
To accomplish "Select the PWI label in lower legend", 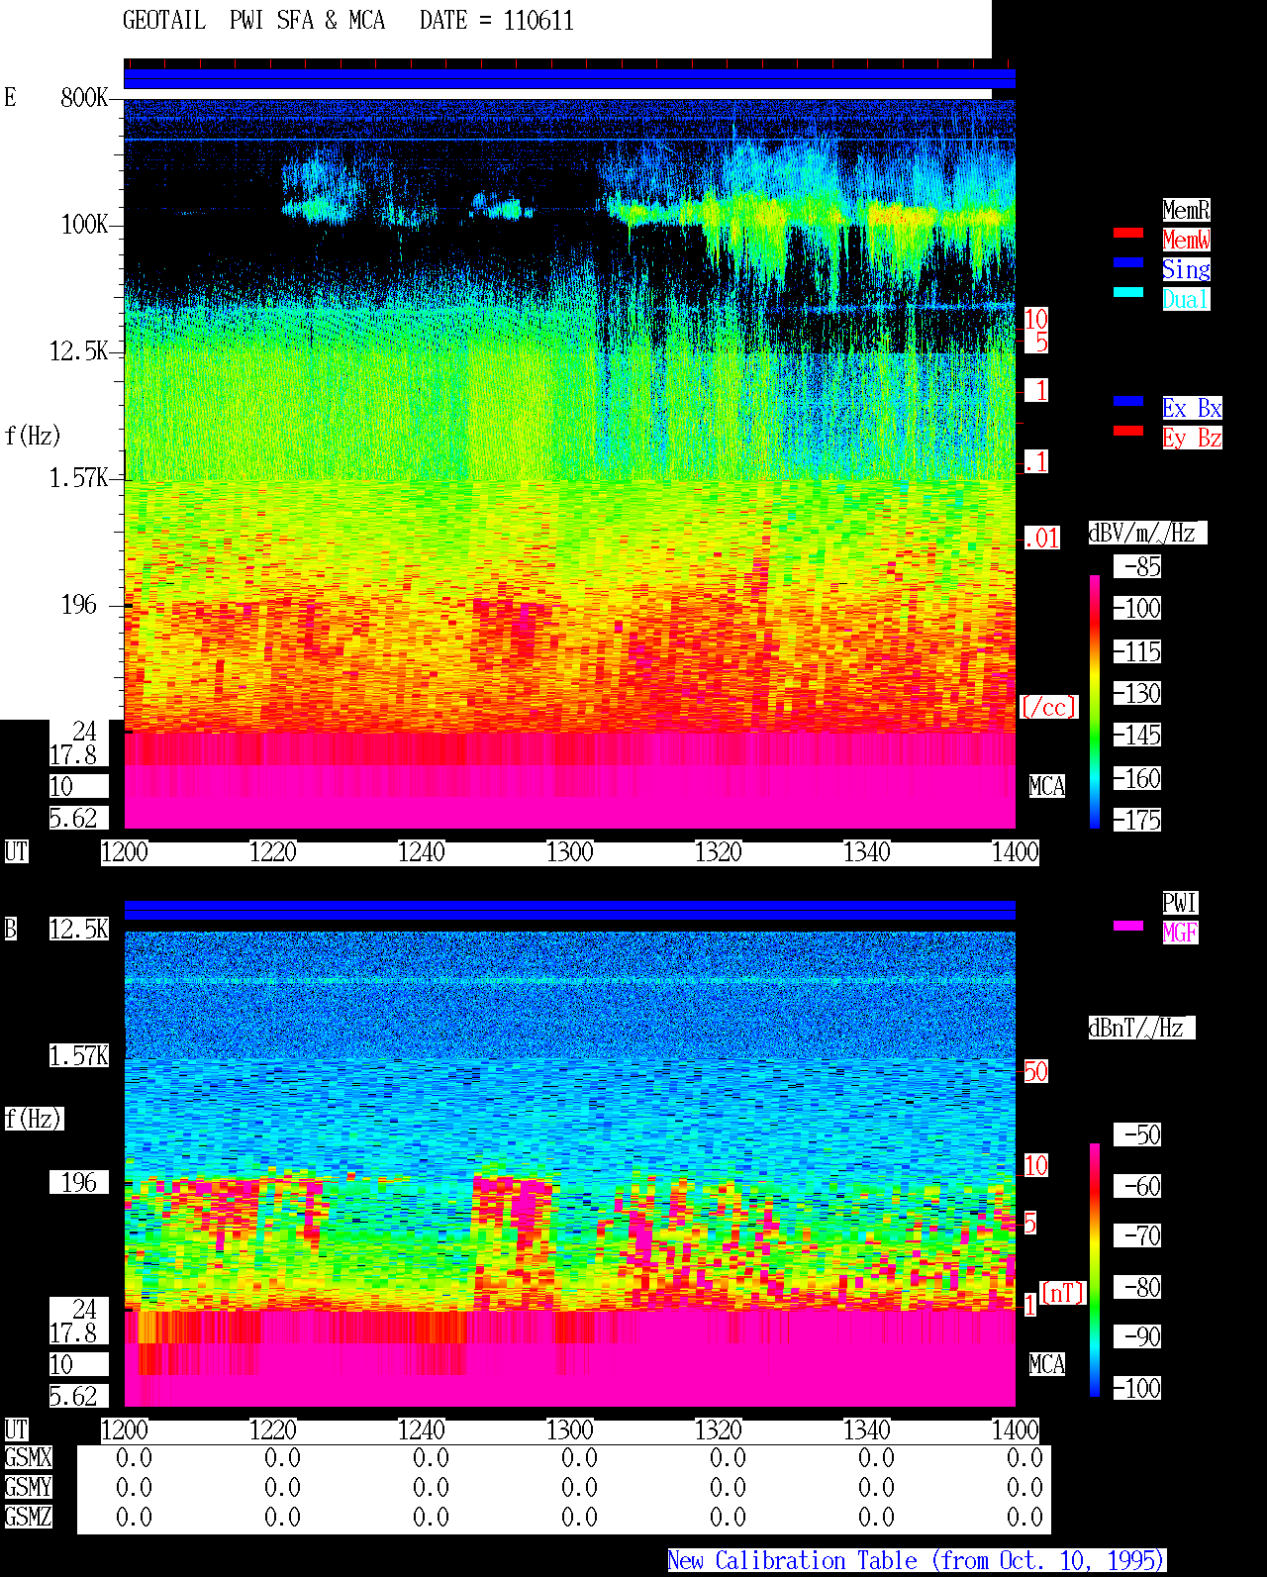I will (x=1180, y=903).
